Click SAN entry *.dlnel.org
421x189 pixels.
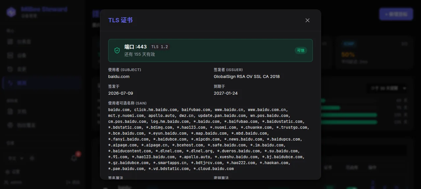[199, 151]
